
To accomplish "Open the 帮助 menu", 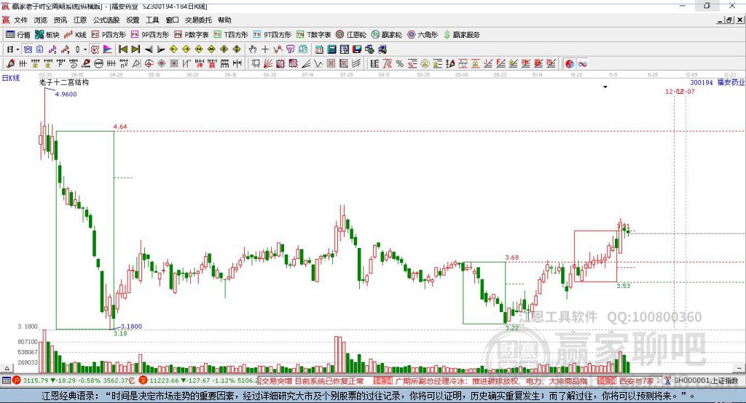I will point(224,20).
